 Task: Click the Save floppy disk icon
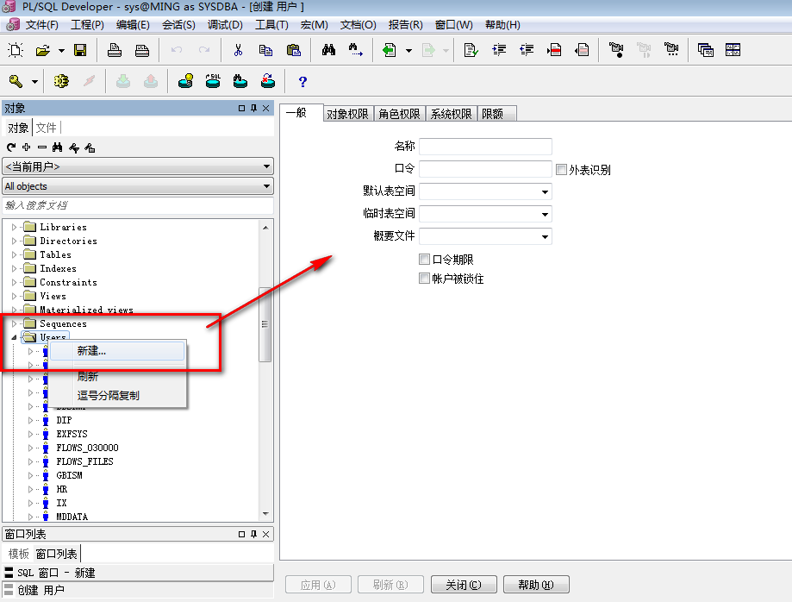pos(80,50)
